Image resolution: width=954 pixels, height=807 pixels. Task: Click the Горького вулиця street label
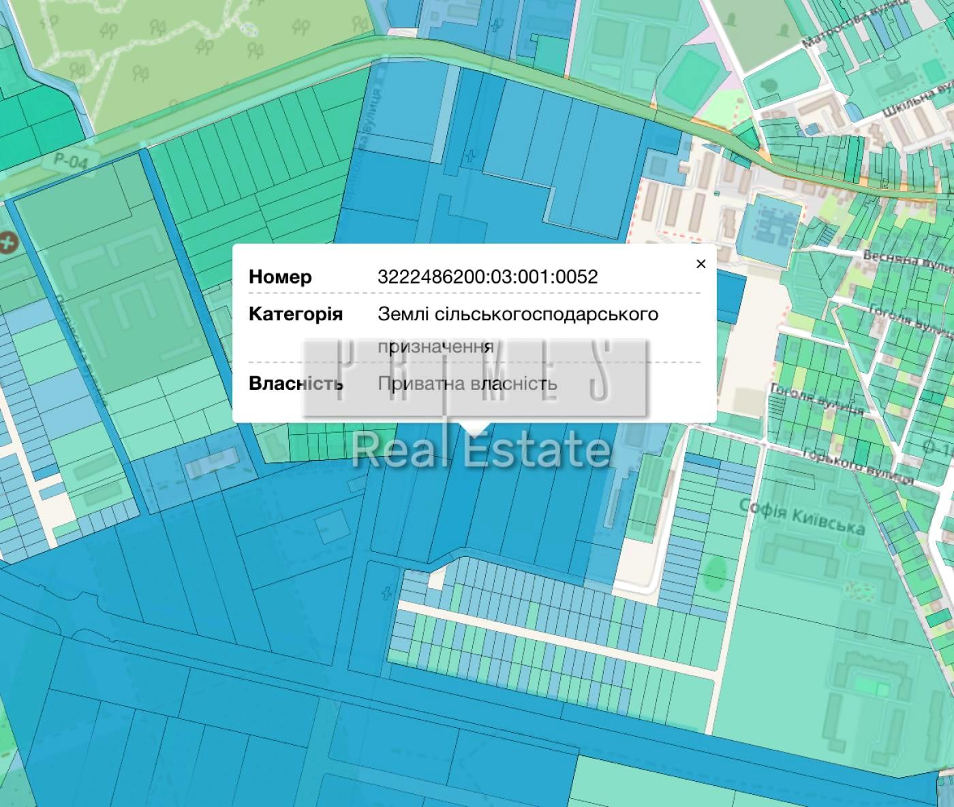[857, 467]
